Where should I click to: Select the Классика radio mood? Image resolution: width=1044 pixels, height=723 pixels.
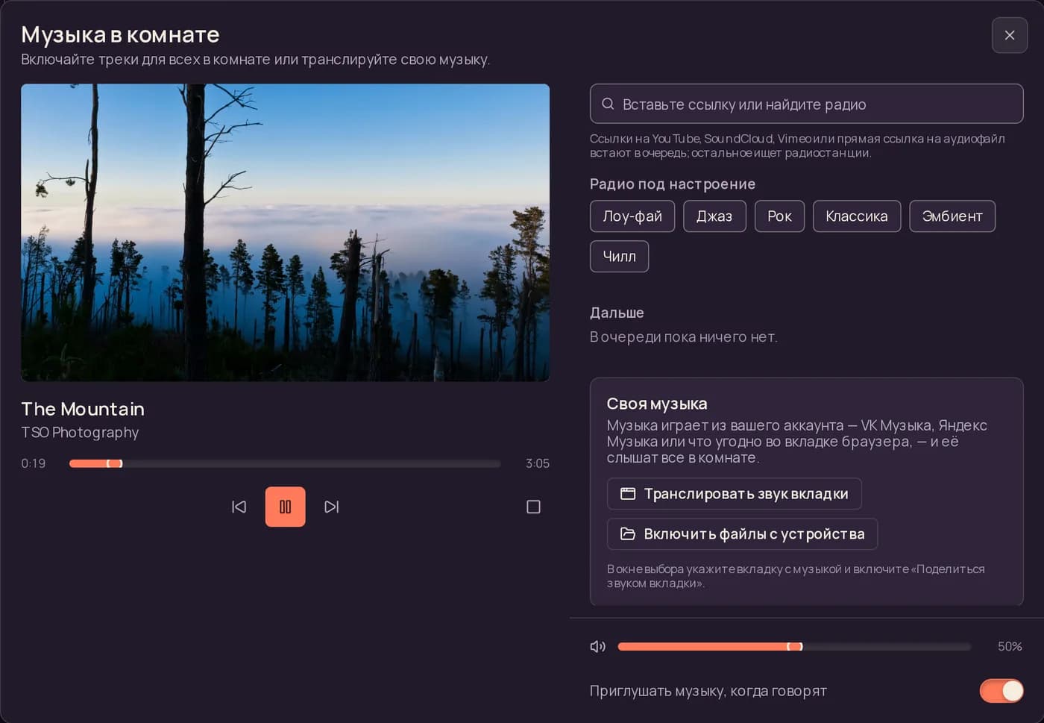tap(857, 216)
